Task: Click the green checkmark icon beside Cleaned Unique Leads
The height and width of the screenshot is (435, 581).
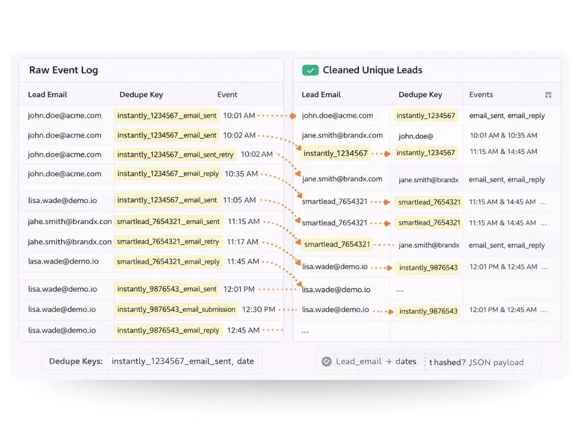Action: point(311,70)
